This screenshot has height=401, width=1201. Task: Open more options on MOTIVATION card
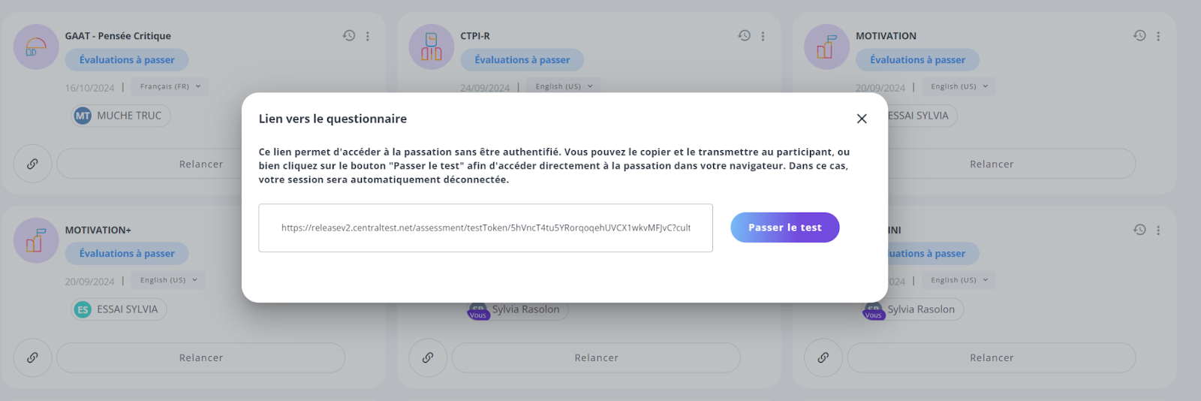click(1158, 36)
